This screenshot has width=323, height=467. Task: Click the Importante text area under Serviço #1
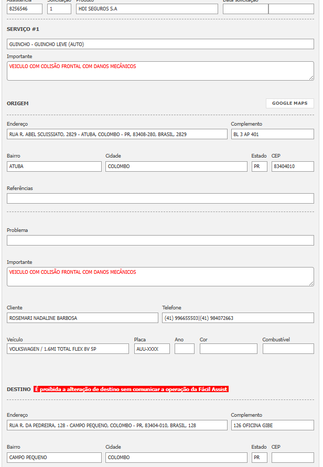point(160,71)
